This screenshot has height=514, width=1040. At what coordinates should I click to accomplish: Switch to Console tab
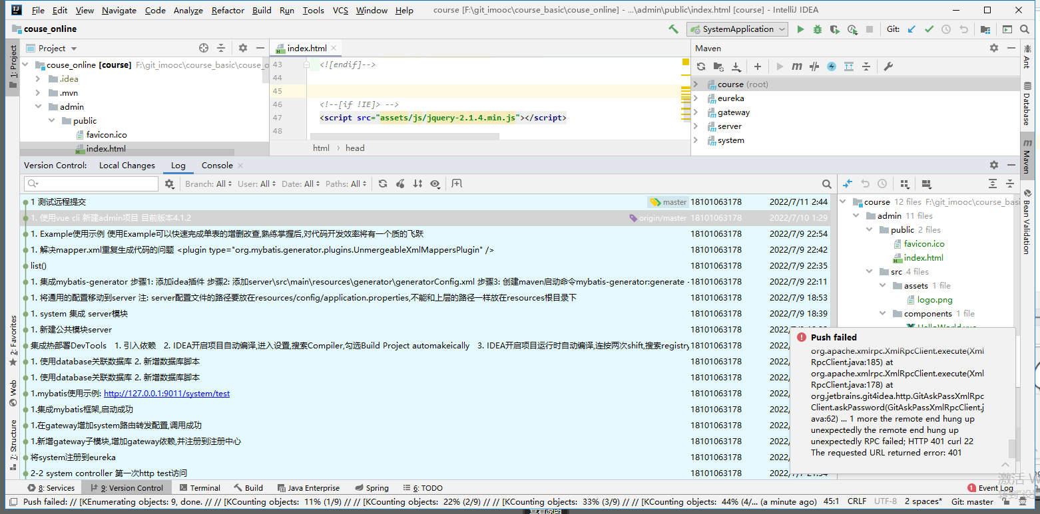[217, 166]
